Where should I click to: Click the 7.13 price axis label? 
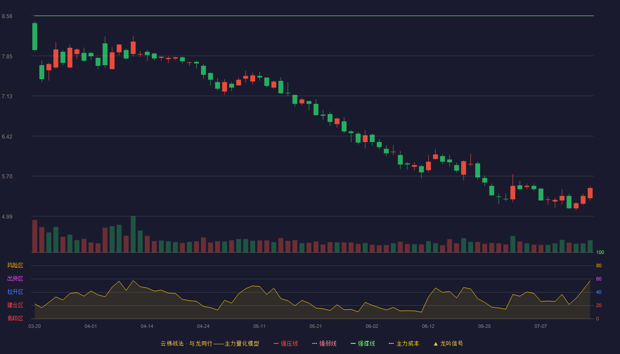click(7, 96)
